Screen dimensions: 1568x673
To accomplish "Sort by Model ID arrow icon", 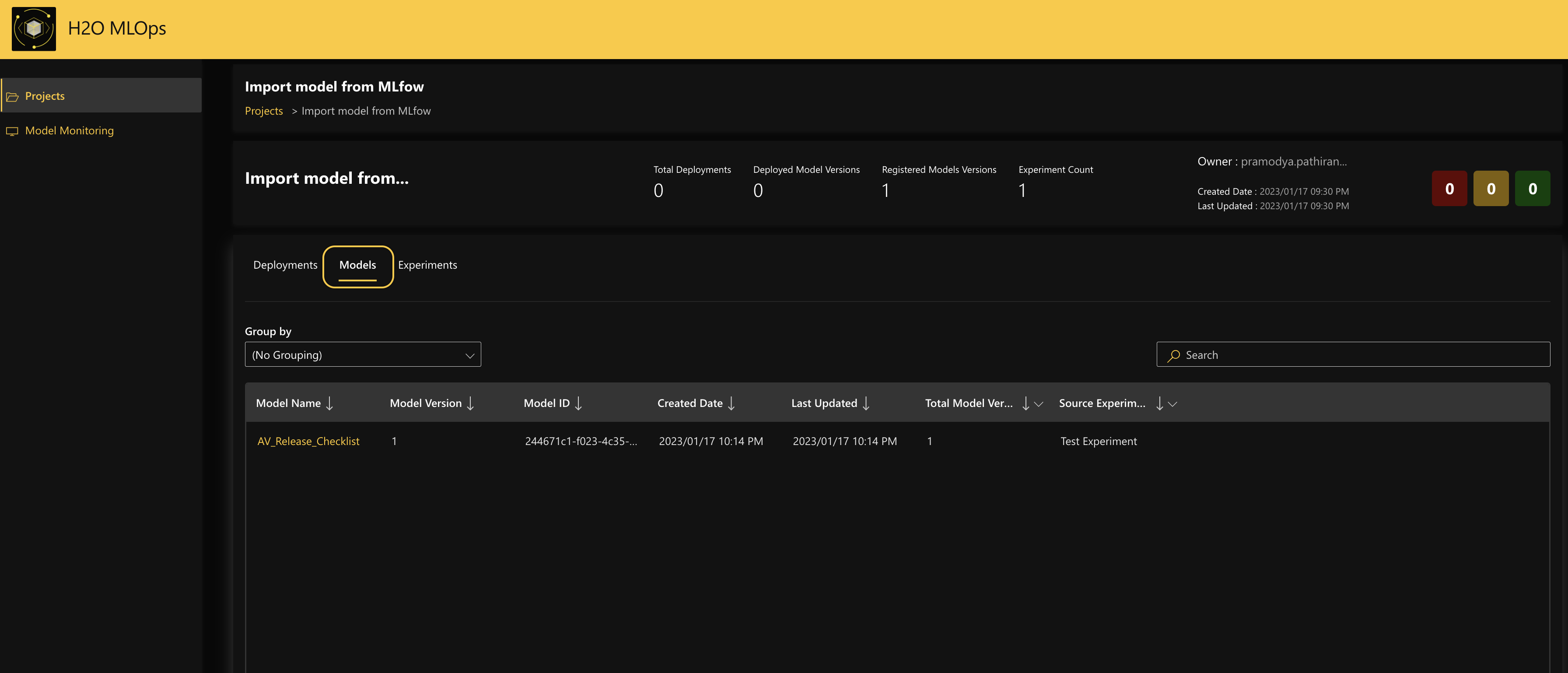I will (x=578, y=403).
